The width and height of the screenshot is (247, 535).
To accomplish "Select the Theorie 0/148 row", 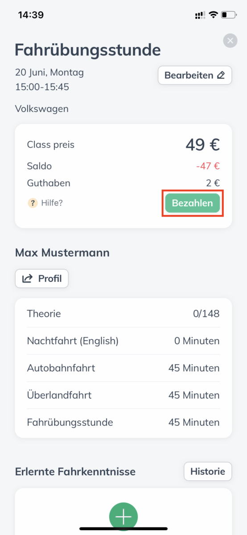I will pyautogui.click(x=123, y=314).
